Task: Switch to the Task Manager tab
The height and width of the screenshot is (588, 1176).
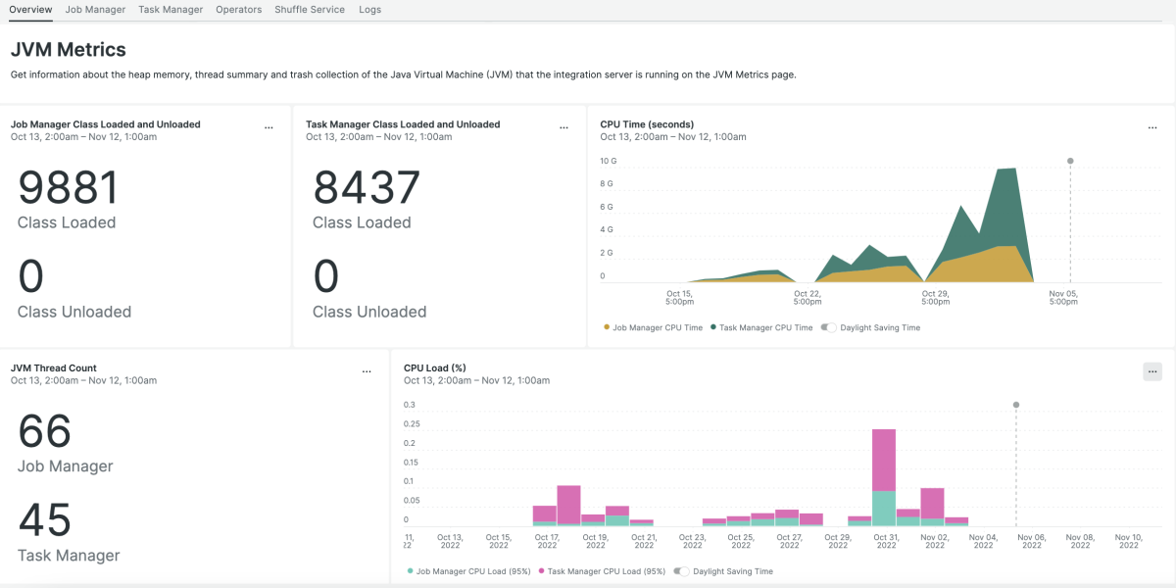Action: pos(171,10)
